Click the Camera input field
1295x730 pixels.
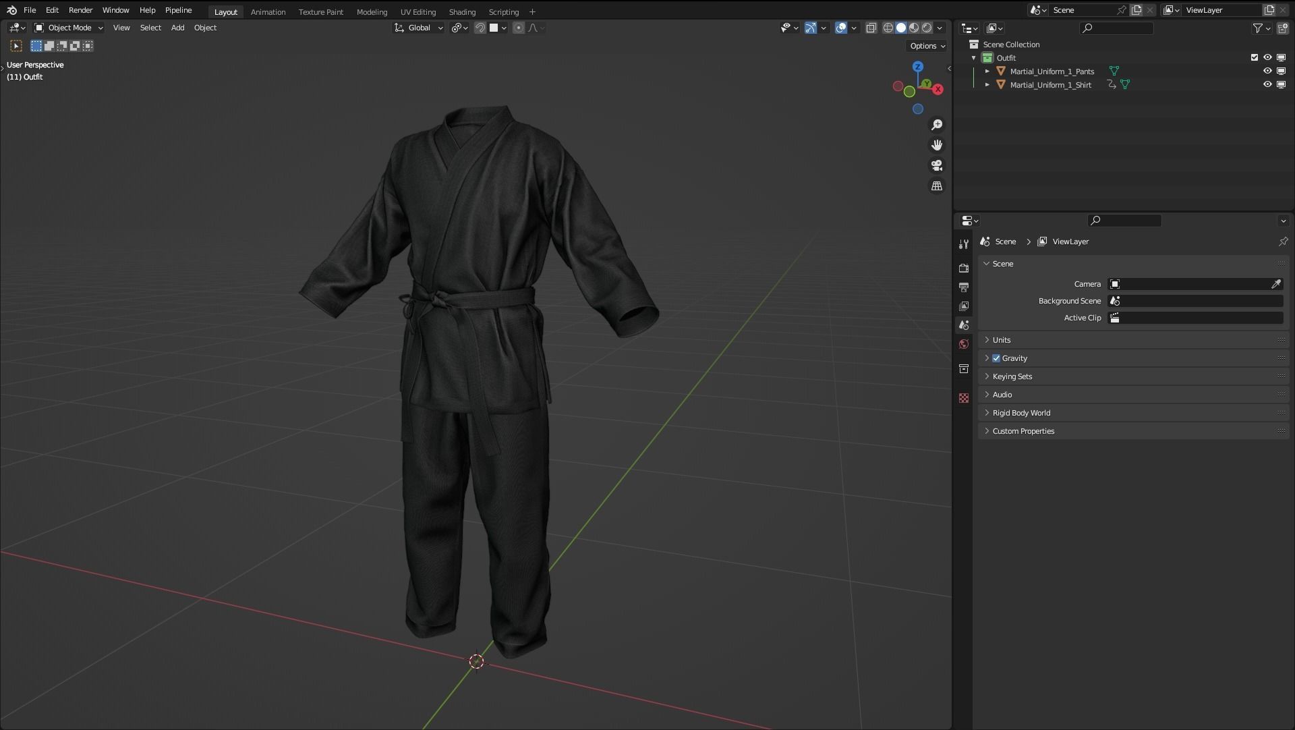(1190, 284)
